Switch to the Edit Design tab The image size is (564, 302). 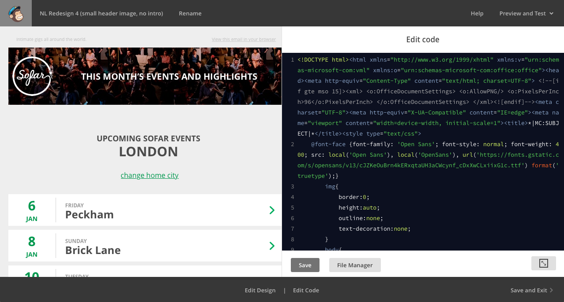coord(260,290)
